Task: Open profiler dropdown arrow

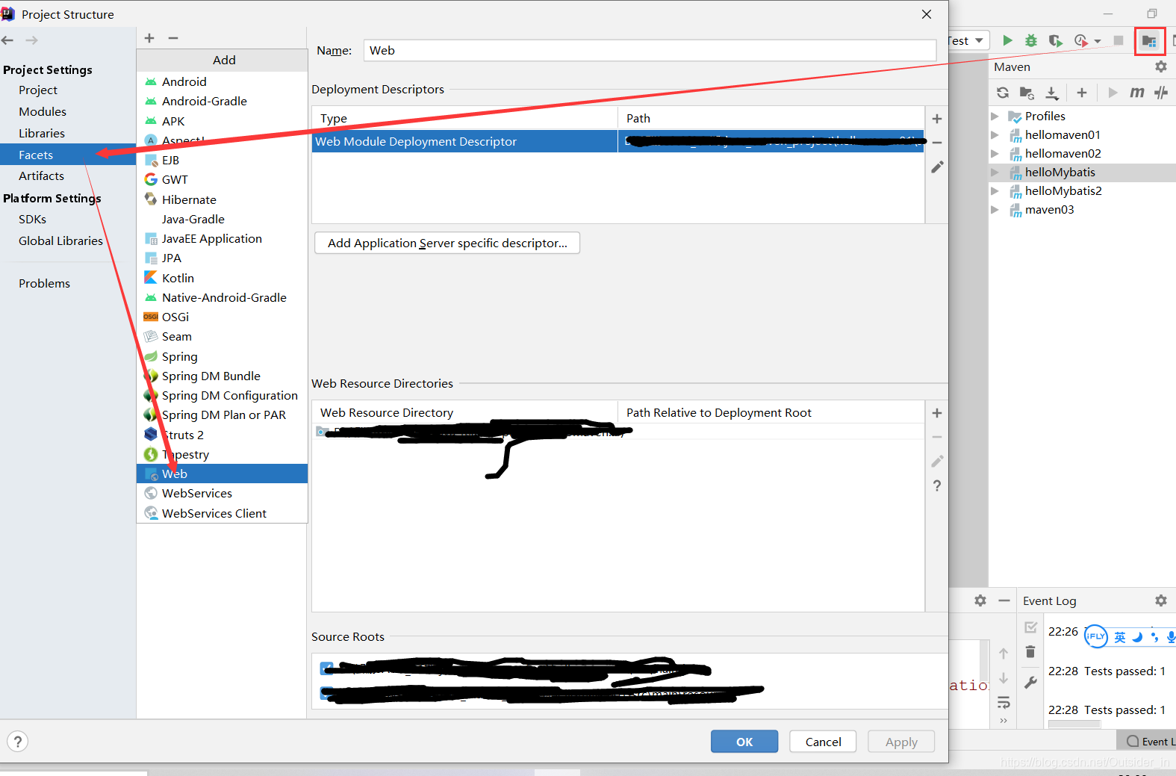Action: click(x=1098, y=41)
